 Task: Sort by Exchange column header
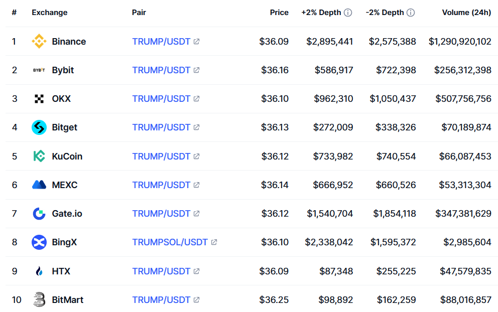point(49,13)
